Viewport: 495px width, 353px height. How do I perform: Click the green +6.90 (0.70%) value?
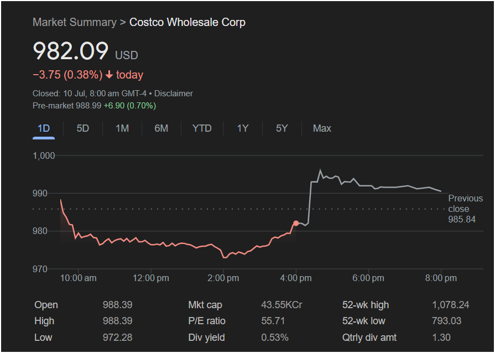(x=130, y=106)
